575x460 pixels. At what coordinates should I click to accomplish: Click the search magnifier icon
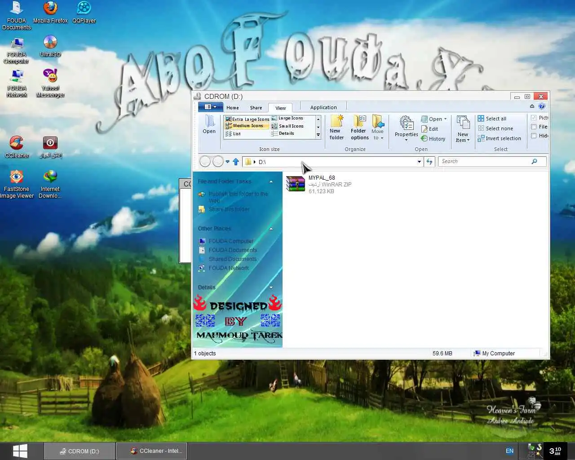click(534, 161)
